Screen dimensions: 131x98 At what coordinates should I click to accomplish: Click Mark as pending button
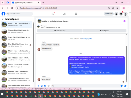pos(60,31)
